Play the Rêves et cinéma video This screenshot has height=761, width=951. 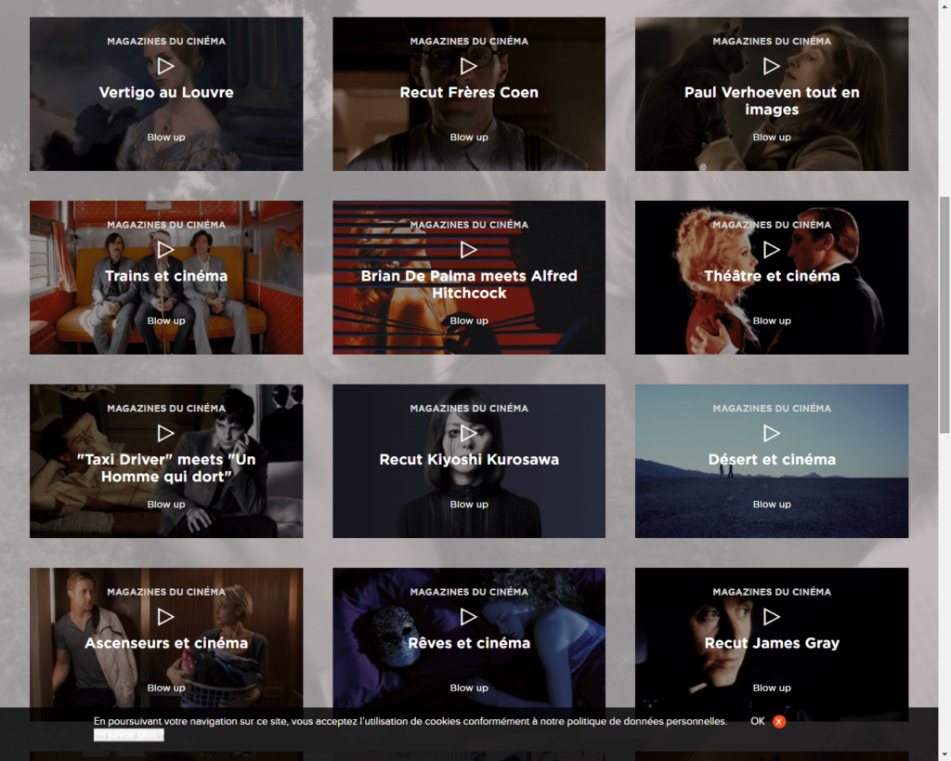pos(468,617)
